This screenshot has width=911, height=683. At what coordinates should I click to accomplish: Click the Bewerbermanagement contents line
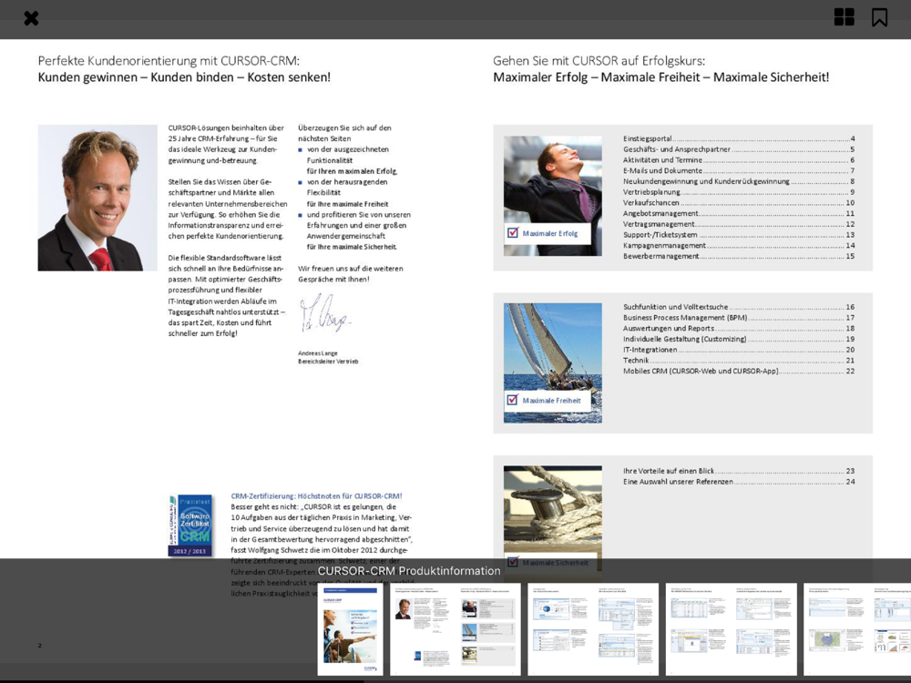739,256
